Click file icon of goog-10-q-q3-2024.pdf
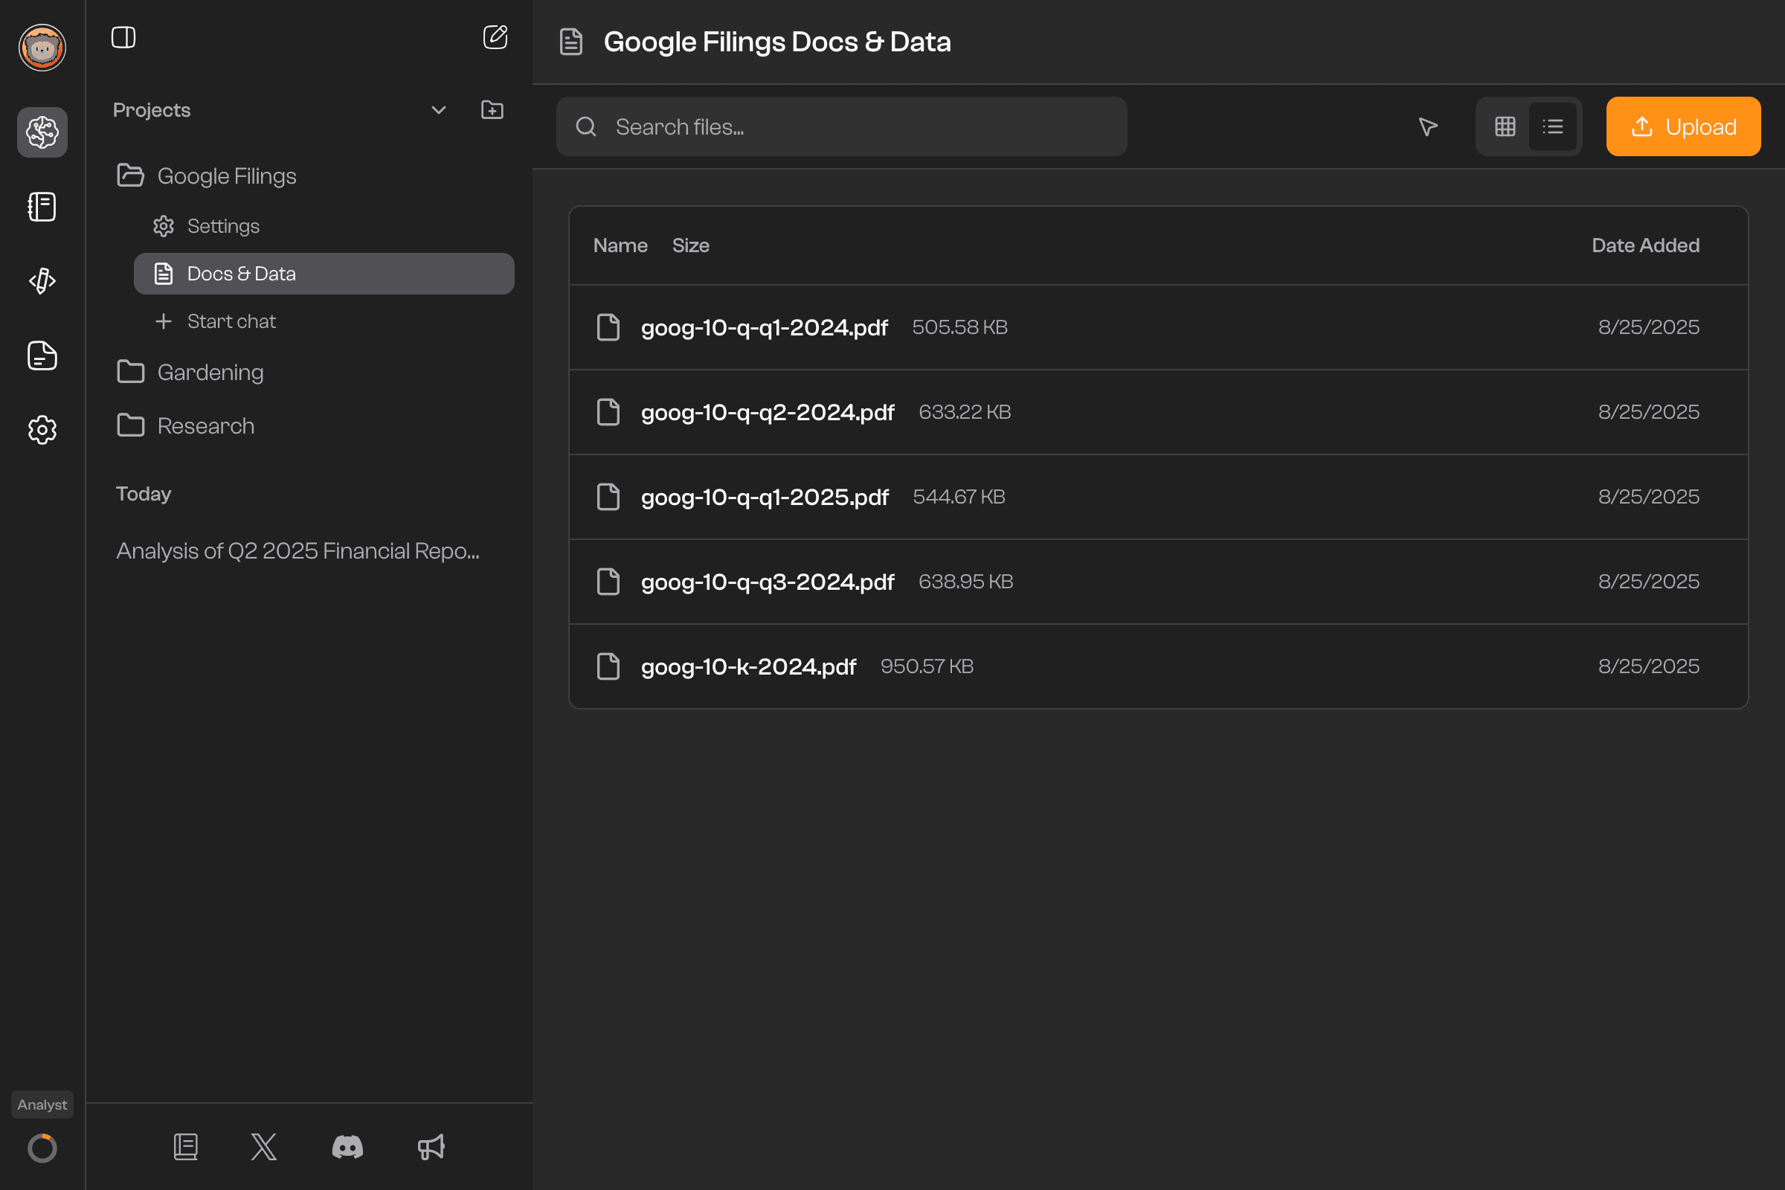The height and width of the screenshot is (1190, 1785). 608,582
